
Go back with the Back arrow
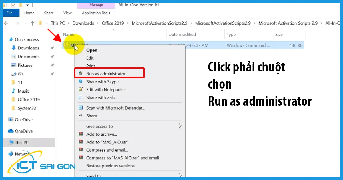point(6,23)
